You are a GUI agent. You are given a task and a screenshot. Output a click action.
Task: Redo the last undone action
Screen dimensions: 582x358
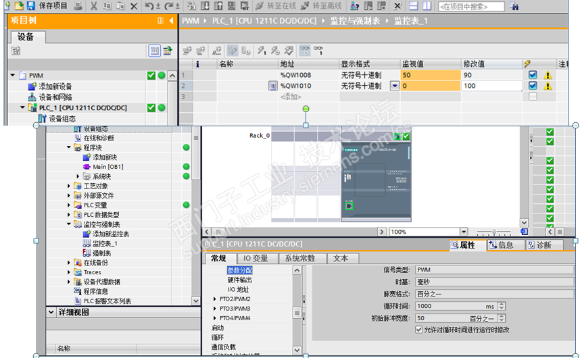pyautogui.click(x=169, y=6)
